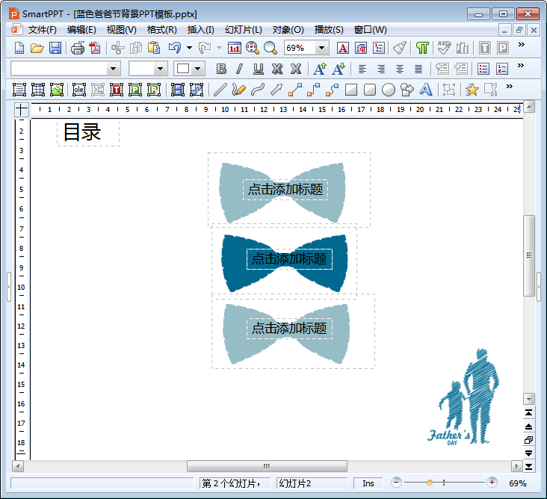Image resolution: width=547 pixels, height=499 pixels.
Task: Insert a text frame
Action: pyautogui.click(x=19, y=90)
